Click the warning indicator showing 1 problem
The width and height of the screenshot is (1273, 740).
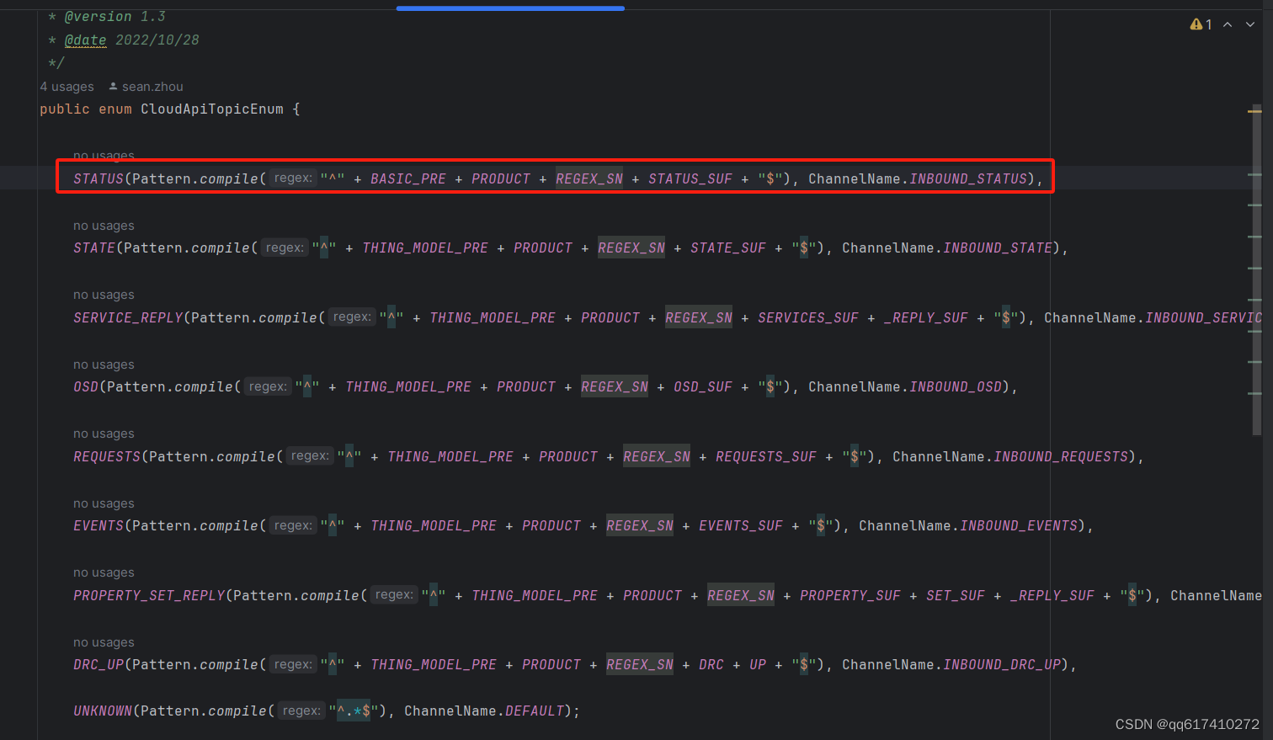[x=1201, y=24]
